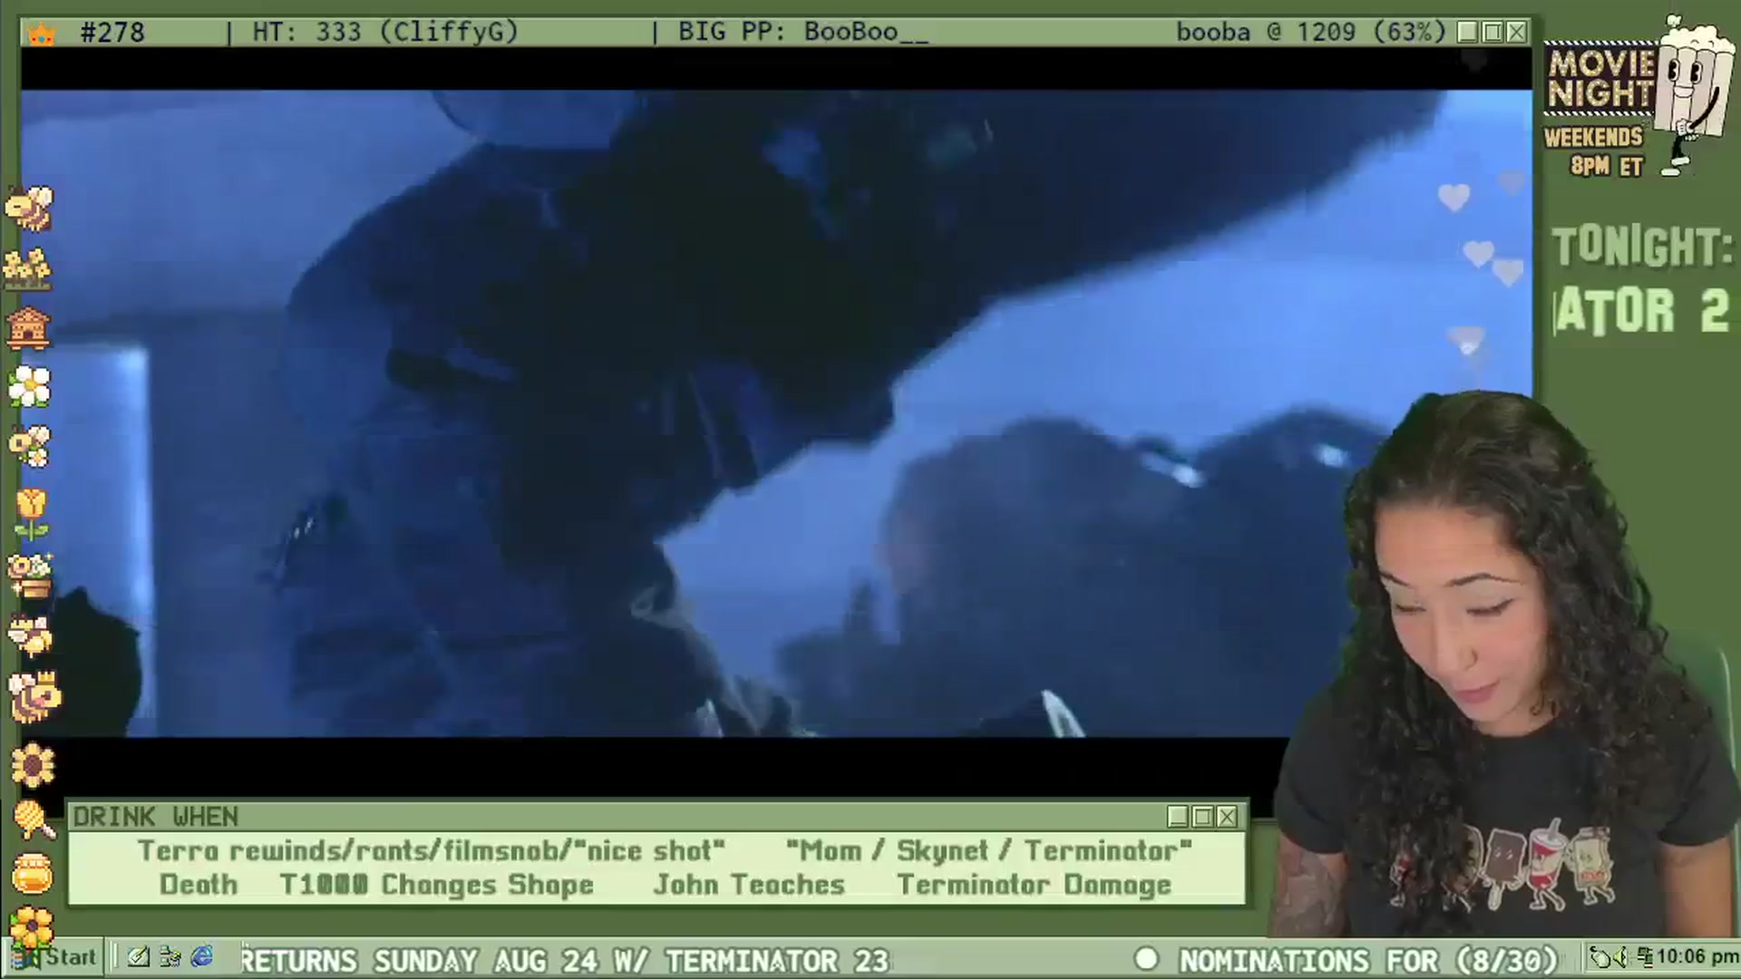
Task: Click 'NOMINATIONS FOR (8/30)' ticker text
Action: pyautogui.click(x=1368, y=960)
